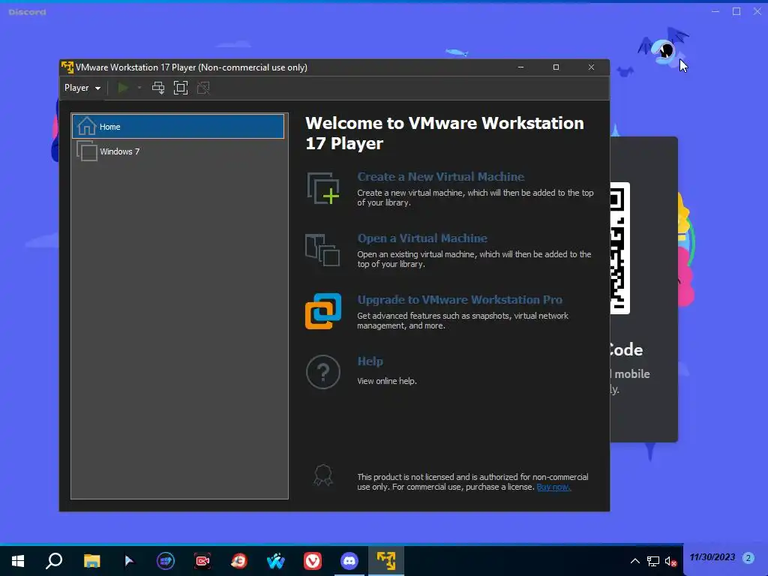Enter full screen mode icon

tap(181, 88)
